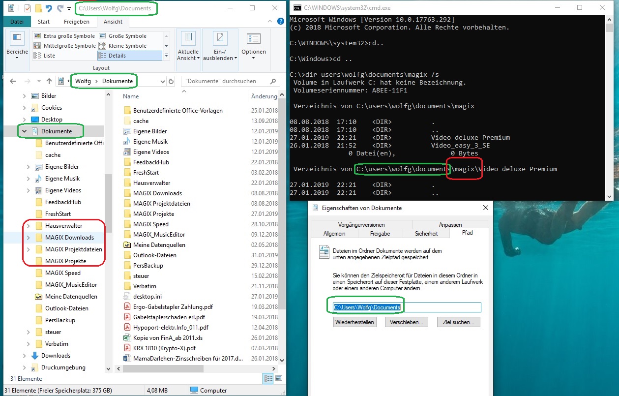Viewport: 619px width, 396px height.
Task: Select Downloads in navigation tree
Action: click(x=56, y=356)
